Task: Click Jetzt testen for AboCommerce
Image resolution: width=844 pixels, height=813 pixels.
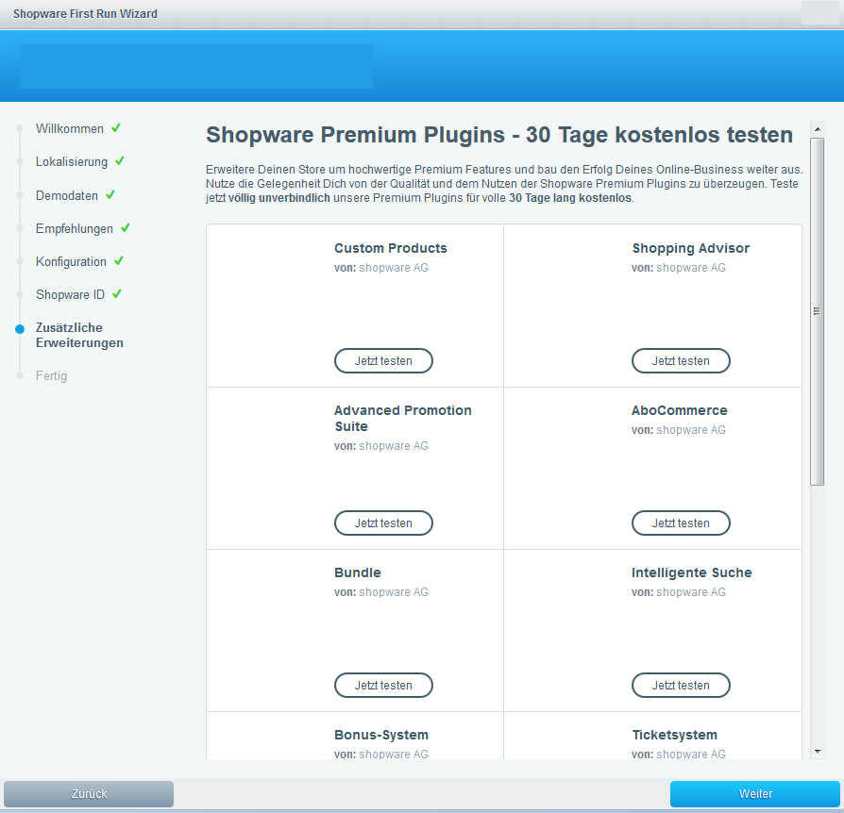Action: coord(681,523)
